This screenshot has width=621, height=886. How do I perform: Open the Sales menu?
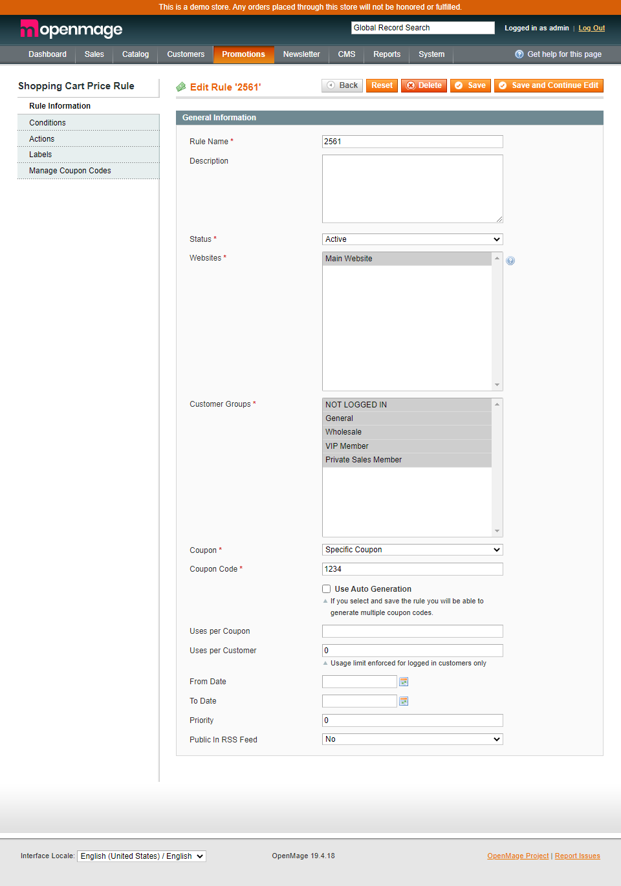point(94,54)
